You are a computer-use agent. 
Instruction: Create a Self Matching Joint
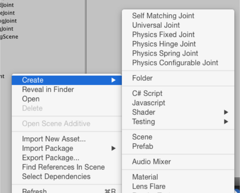(x=163, y=16)
